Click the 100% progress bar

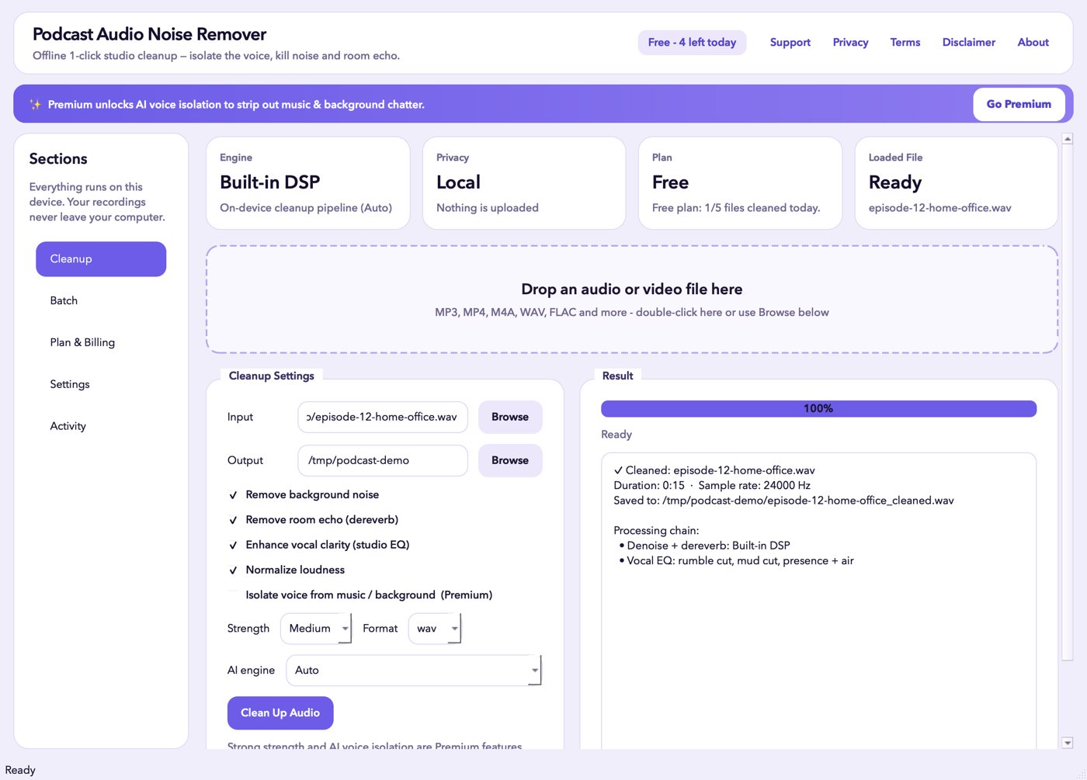point(818,409)
